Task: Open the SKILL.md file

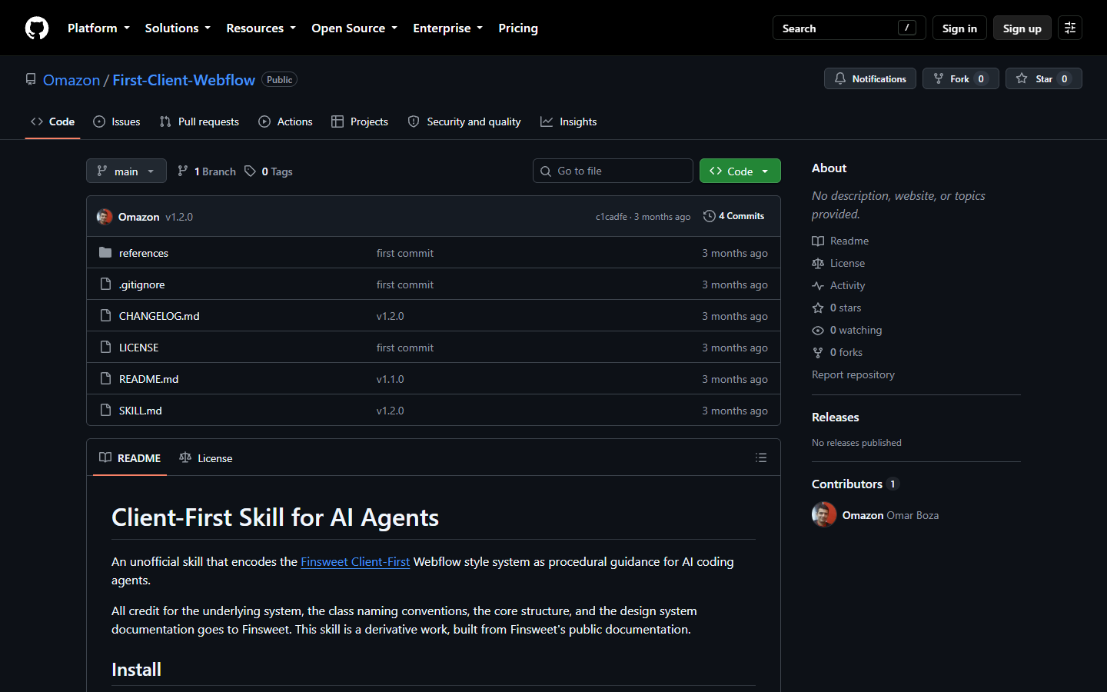Action: click(141, 411)
